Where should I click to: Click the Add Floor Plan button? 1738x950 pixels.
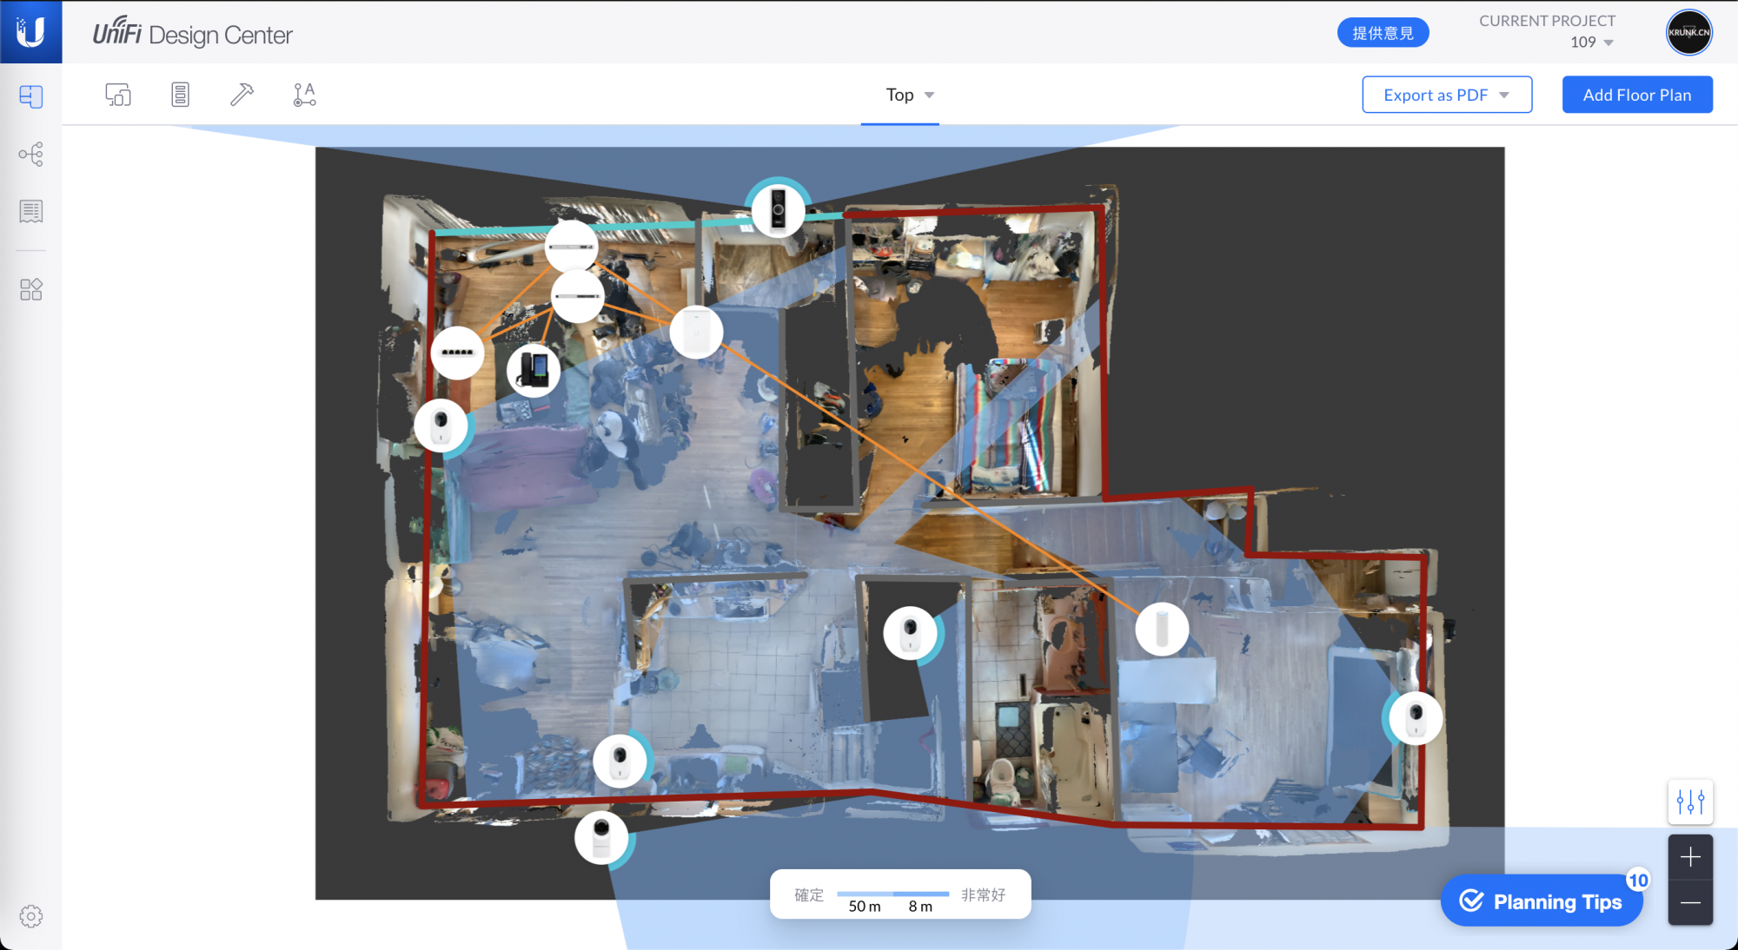click(1636, 95)
